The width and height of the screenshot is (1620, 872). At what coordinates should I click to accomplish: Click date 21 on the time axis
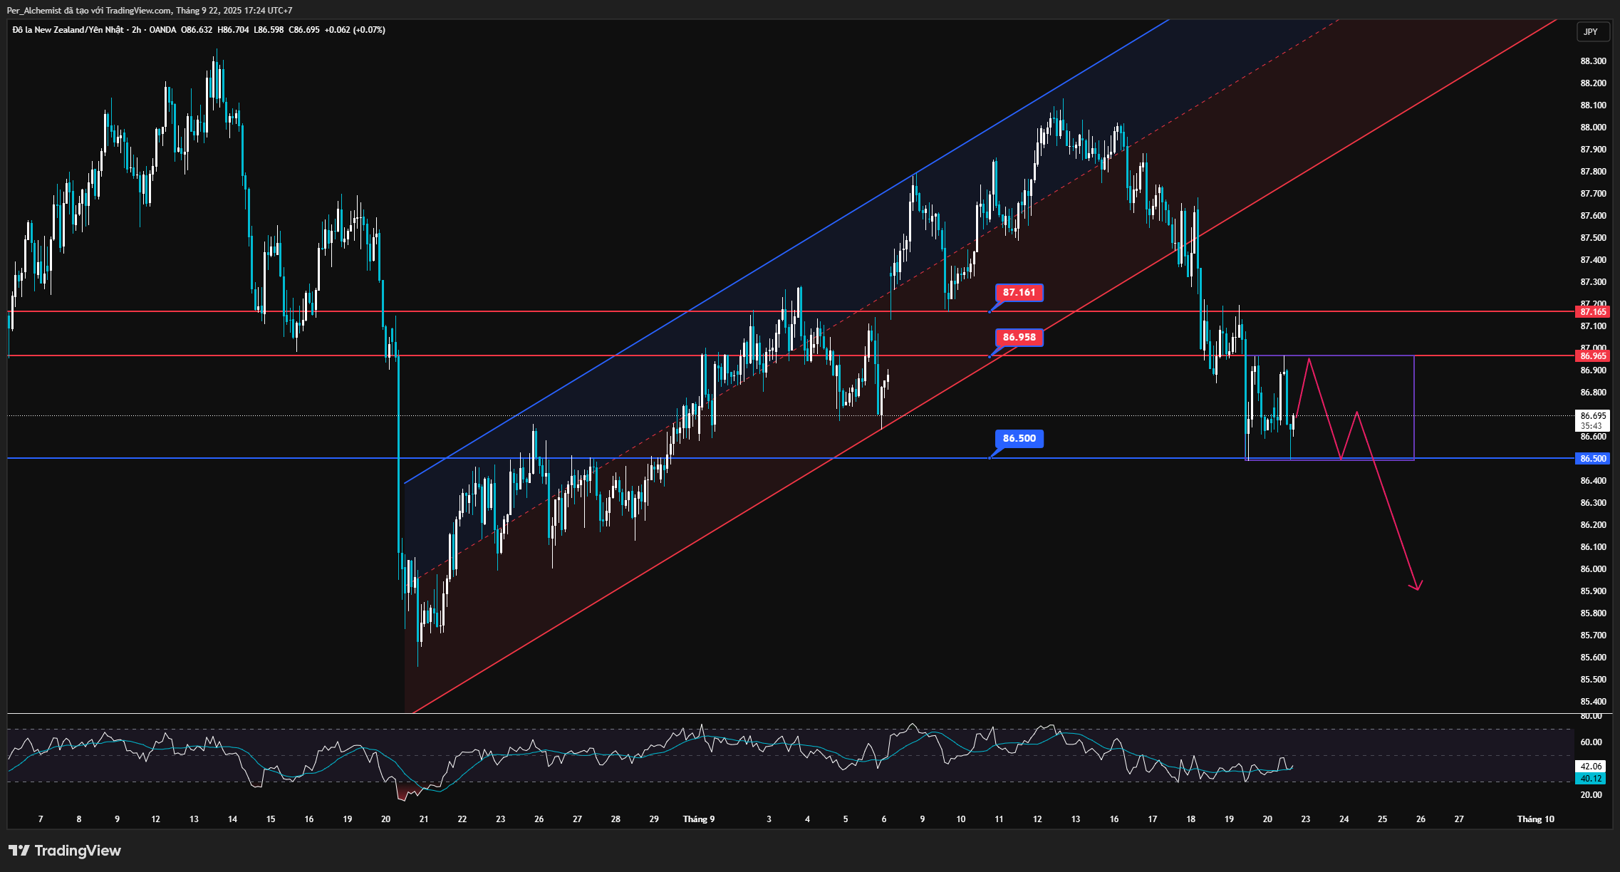coord(424,819)
